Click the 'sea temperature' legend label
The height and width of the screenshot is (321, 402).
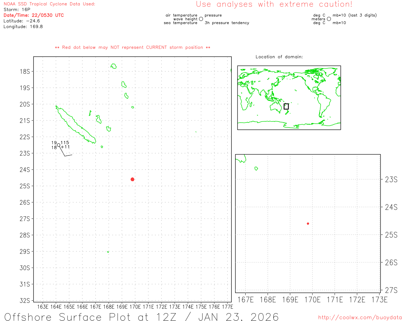[x=181, y=23]
